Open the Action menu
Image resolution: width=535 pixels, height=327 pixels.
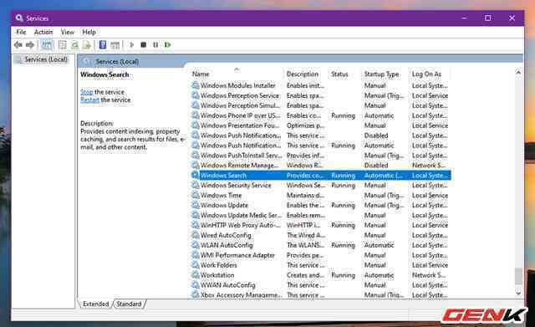43,32
